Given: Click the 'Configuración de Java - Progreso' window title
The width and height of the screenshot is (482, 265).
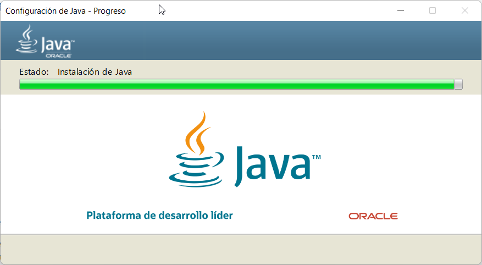Looking at the screenshot, I should [x=65, y=11].
